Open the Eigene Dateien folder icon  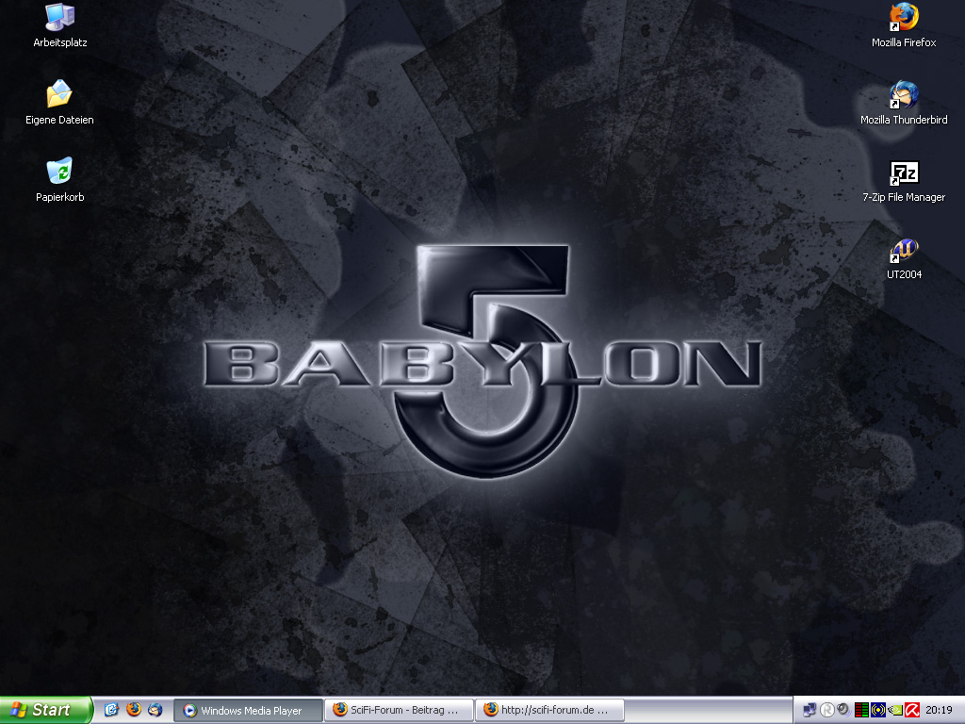59,95
